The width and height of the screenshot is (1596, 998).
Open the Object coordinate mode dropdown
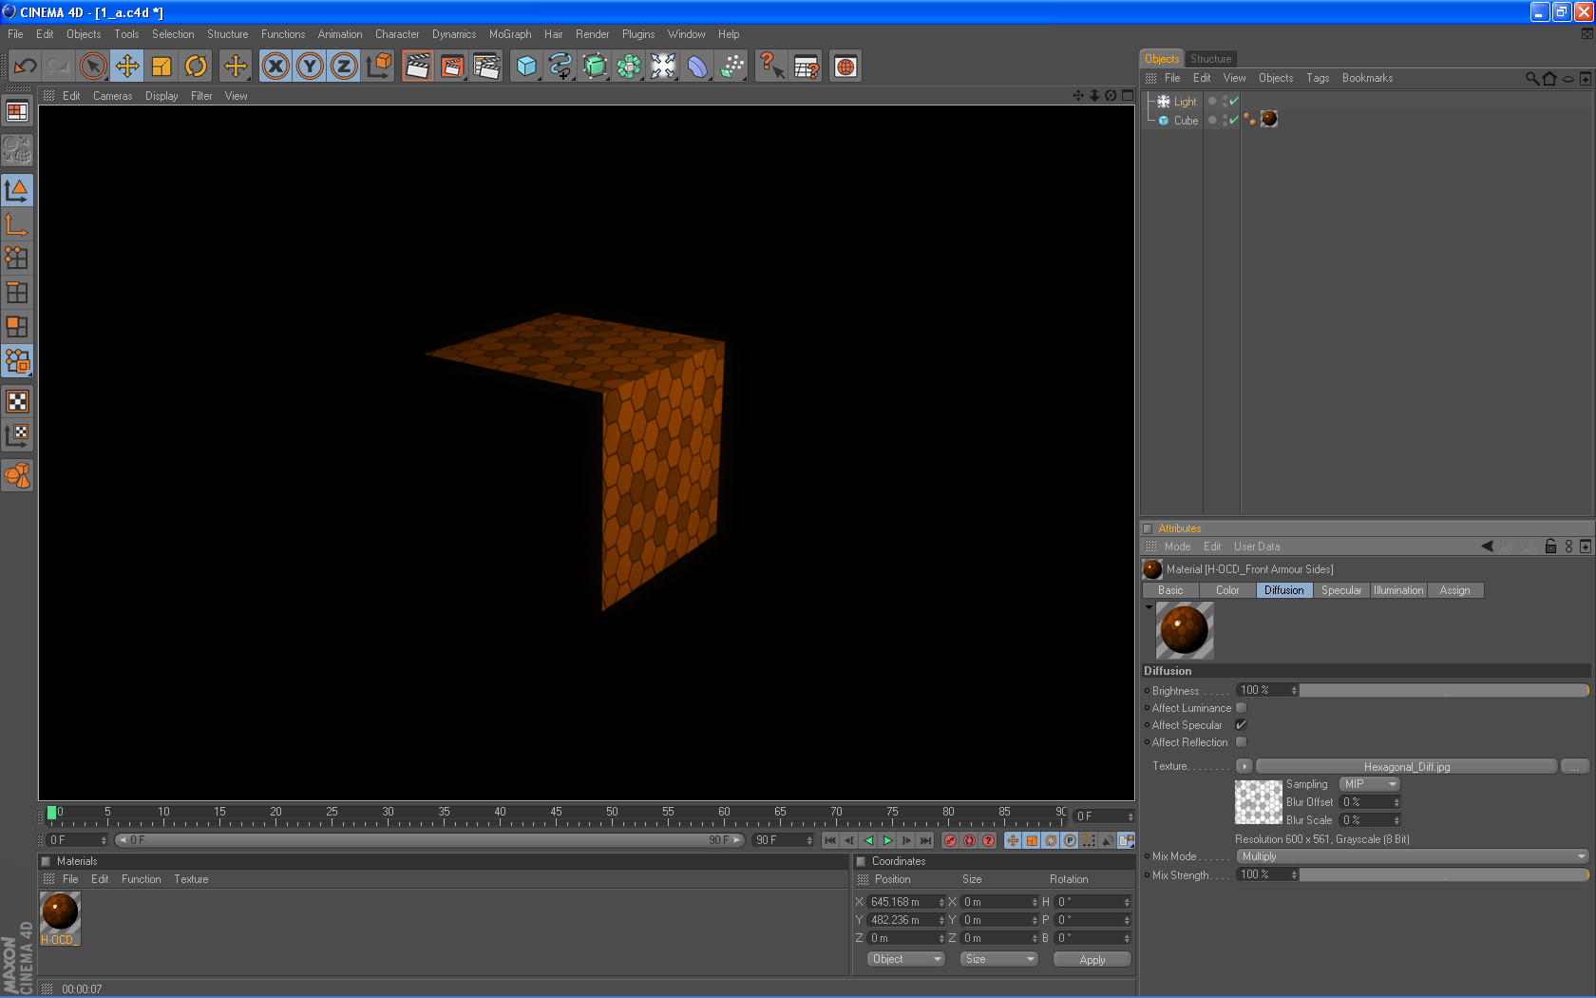(x=906, y=959)
